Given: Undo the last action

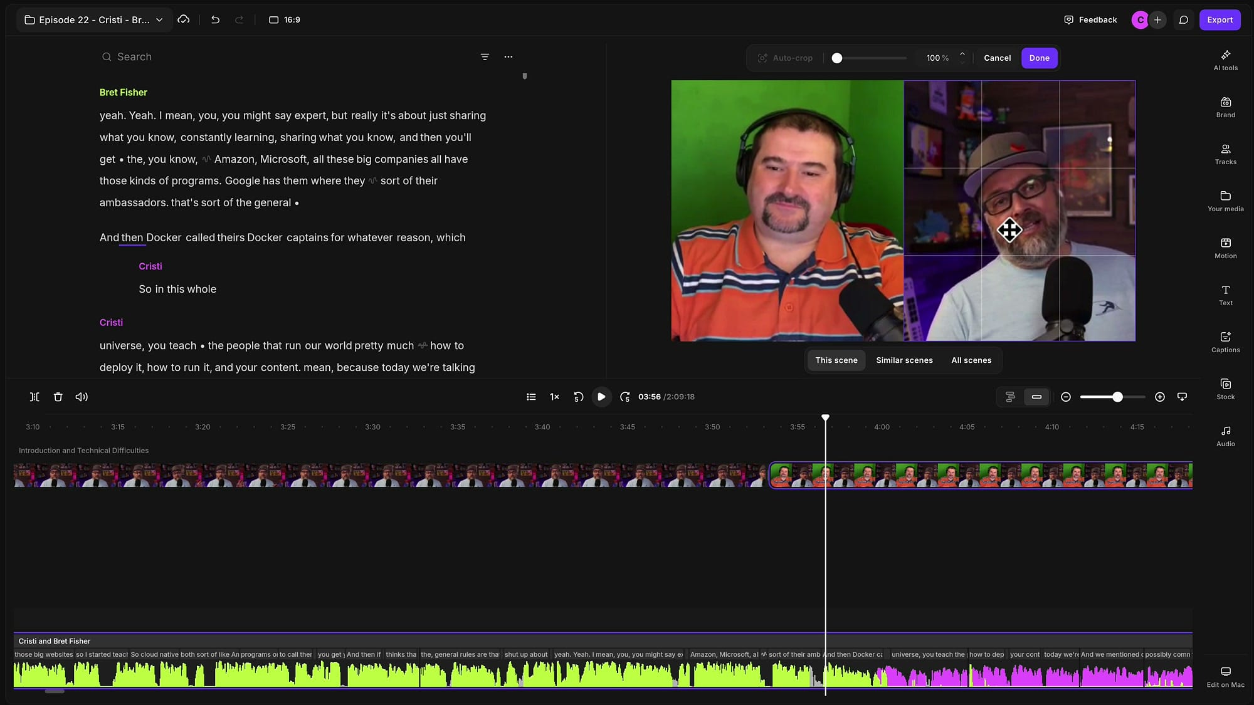Looking at the screenshot, I should pyautogui.click(x=215, y=20).
